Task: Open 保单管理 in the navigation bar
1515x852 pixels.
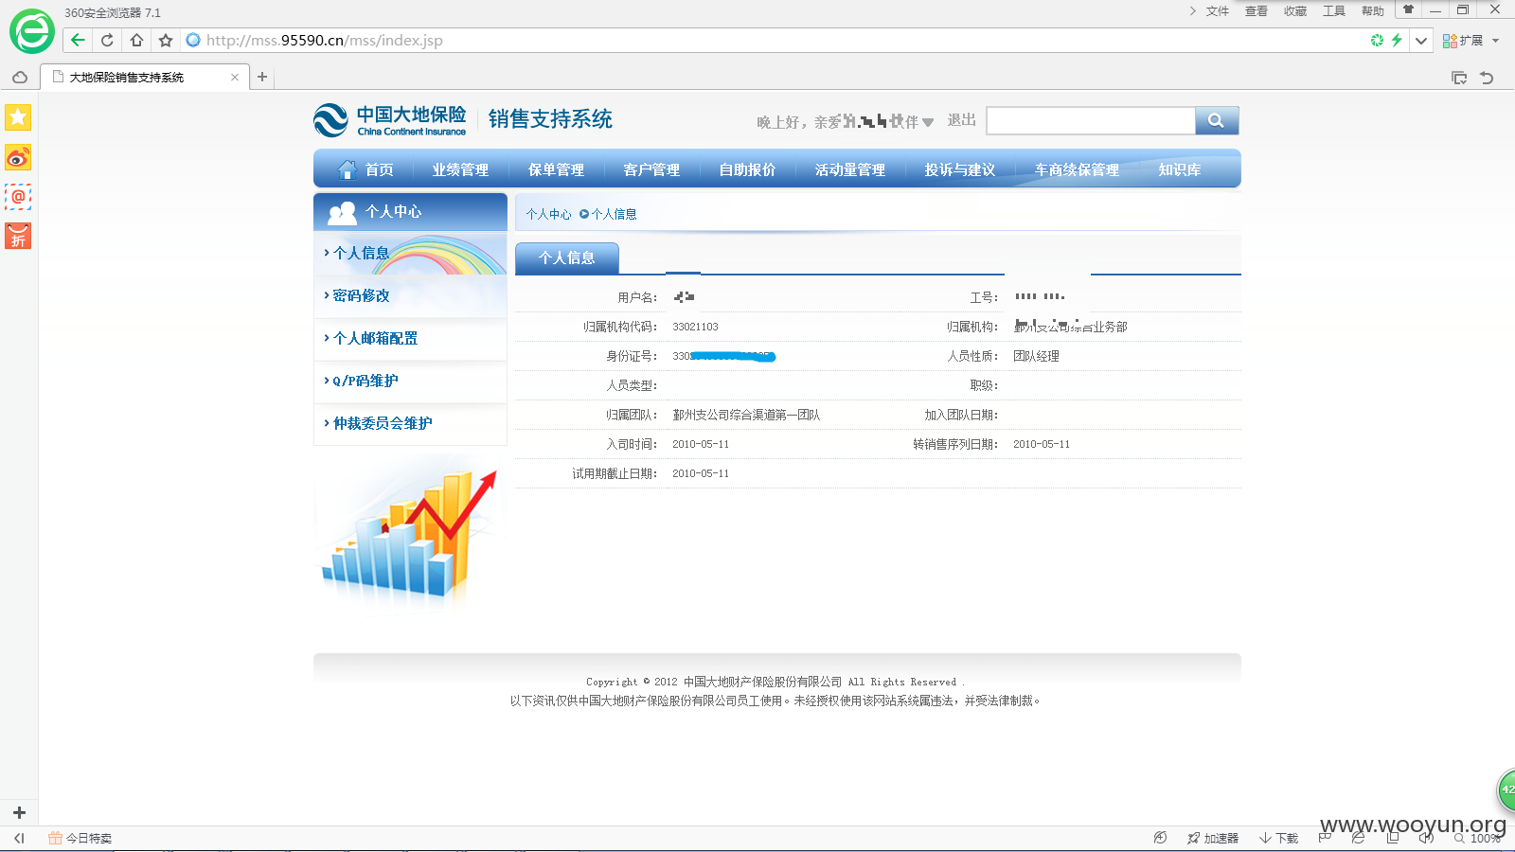Action: coord(556,169)
